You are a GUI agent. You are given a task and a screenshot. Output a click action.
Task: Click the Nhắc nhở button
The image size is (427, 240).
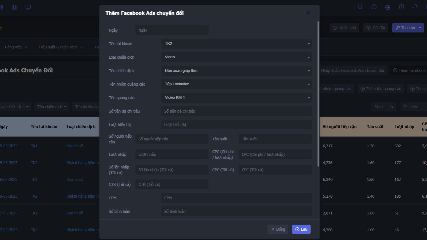click(x=344, y=28)
